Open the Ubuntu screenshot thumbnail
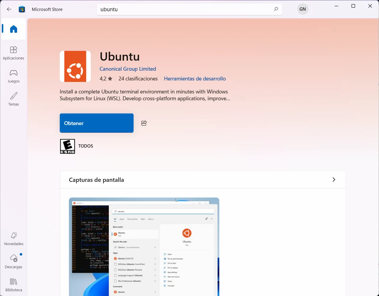 (144, 247)
